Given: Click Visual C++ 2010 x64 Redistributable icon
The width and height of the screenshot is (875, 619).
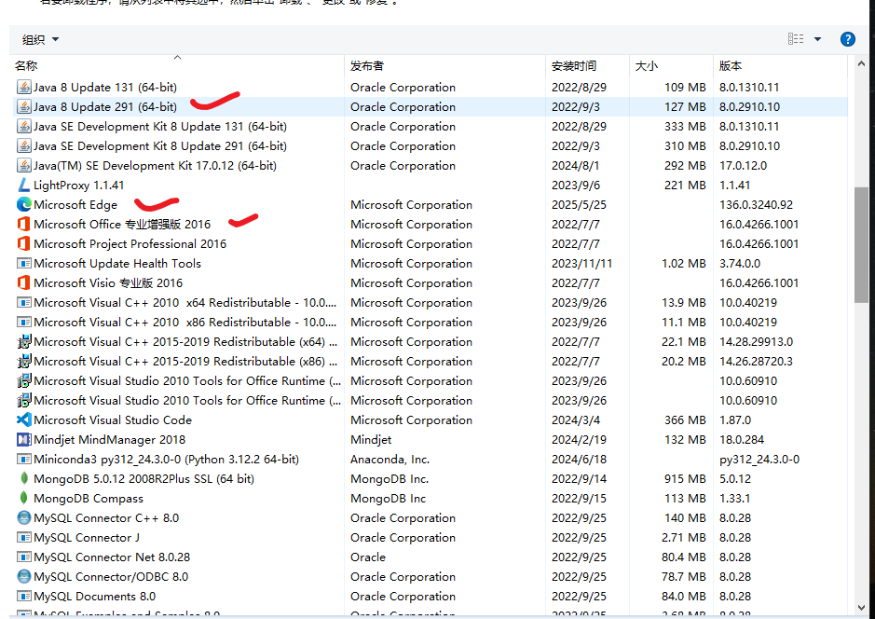Looking at the screenshot, I should click(23, 303).
